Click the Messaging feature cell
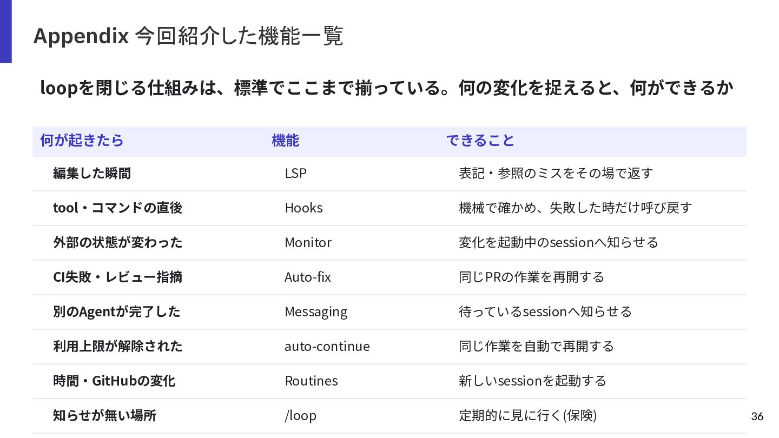 pyautogui.click(x=316, y=312)
